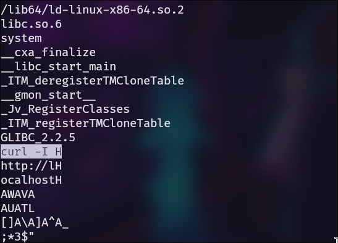
Task: Click on 'GLIBC_2.2.5' version string
Action: pyautogui.click(x=38, y=138)
